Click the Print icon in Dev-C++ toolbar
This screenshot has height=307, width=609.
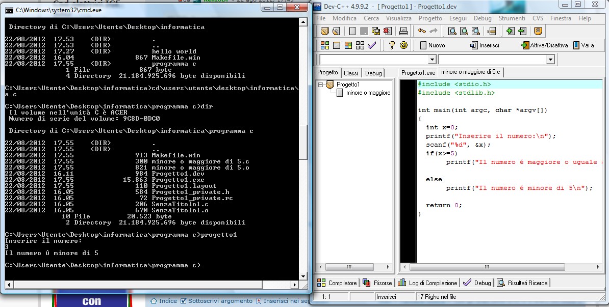[403, 32]
